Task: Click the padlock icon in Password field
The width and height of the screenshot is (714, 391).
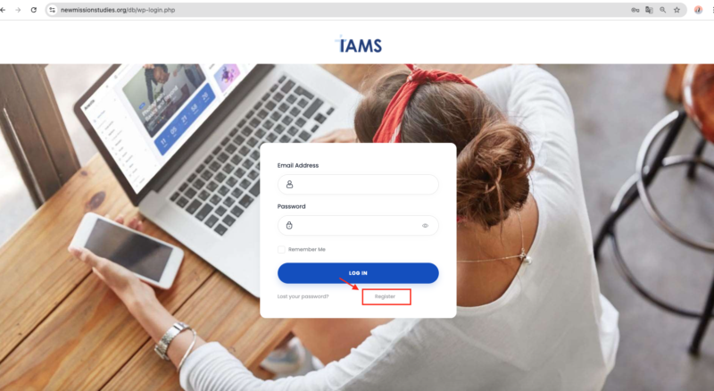Action: (289, 225)
